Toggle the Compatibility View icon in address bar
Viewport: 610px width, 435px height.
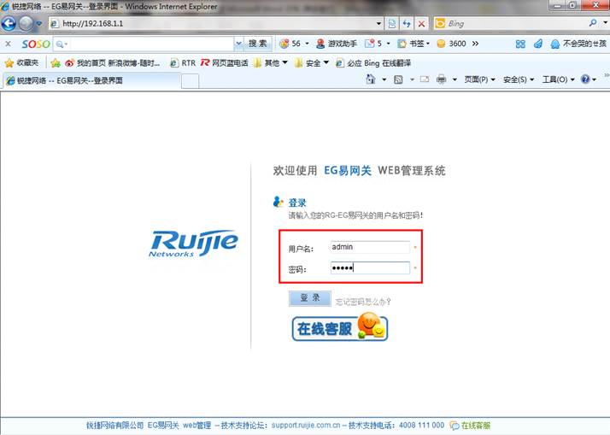(392, 24)
